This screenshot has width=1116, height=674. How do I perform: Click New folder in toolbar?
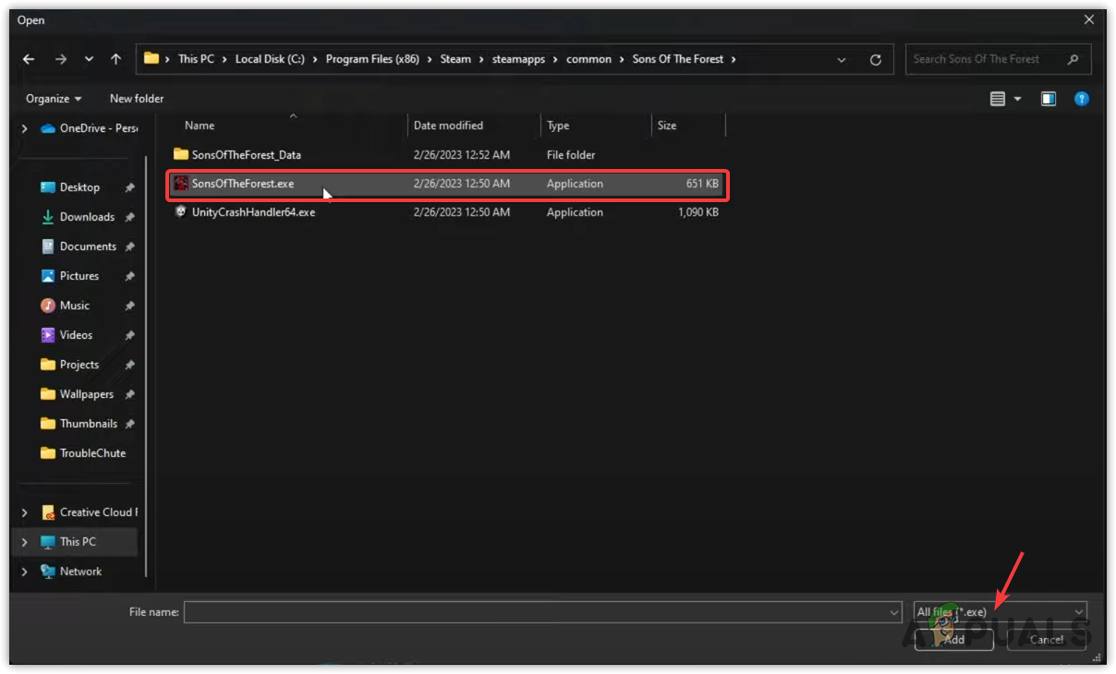tap(137, 99)
